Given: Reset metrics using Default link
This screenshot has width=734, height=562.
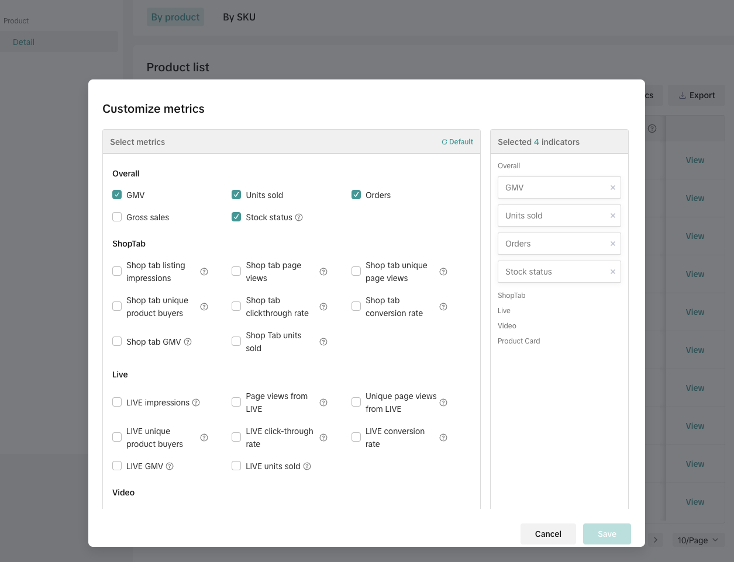Looking at the screenshot, I should tap(457, 142).
